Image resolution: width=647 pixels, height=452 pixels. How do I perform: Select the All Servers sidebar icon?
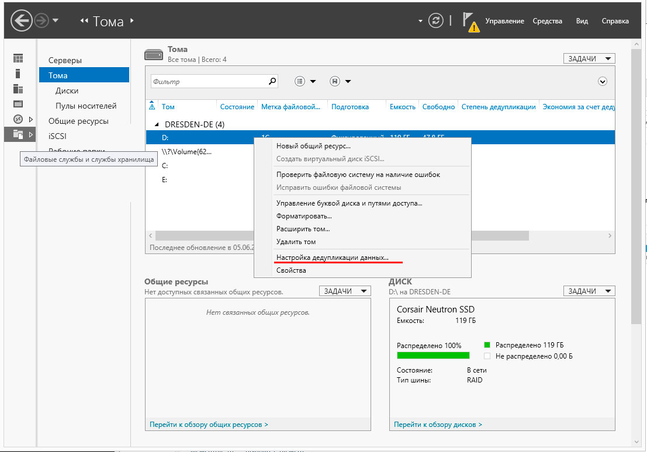pos(18,89)
